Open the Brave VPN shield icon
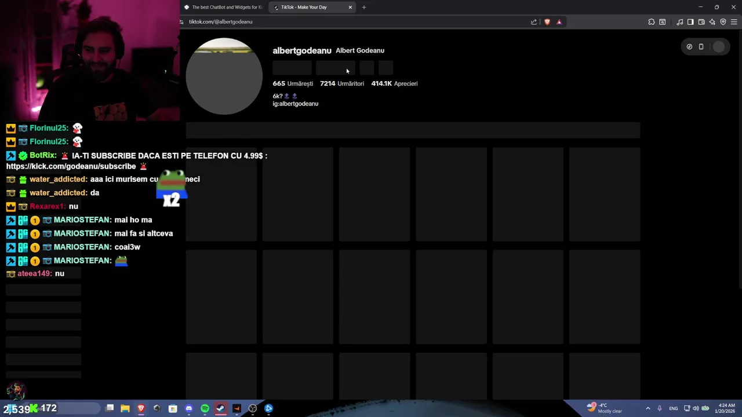Screen dimensions: 742x417 723,22
